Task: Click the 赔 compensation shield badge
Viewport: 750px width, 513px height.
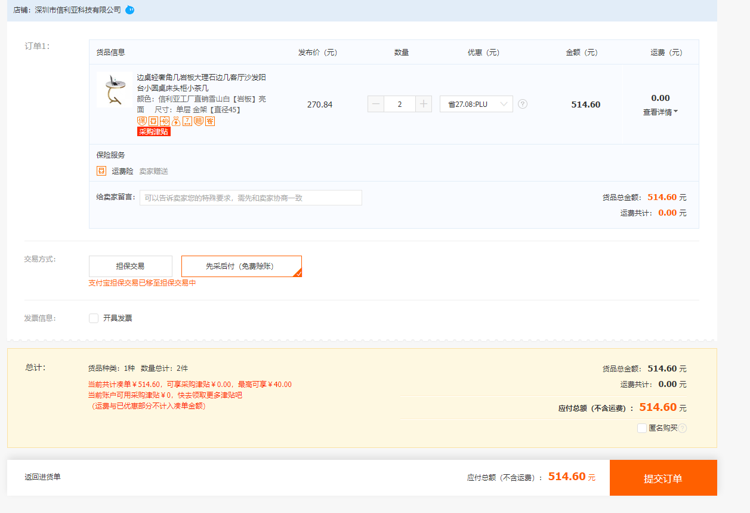Action: pos(199,121)
